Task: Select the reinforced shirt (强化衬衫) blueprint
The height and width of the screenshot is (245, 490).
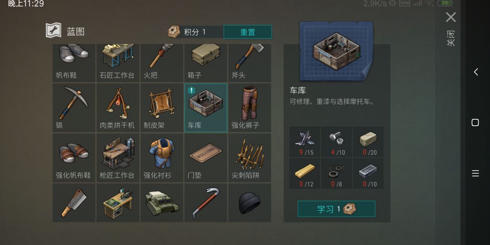Action: tap(162, 158)
